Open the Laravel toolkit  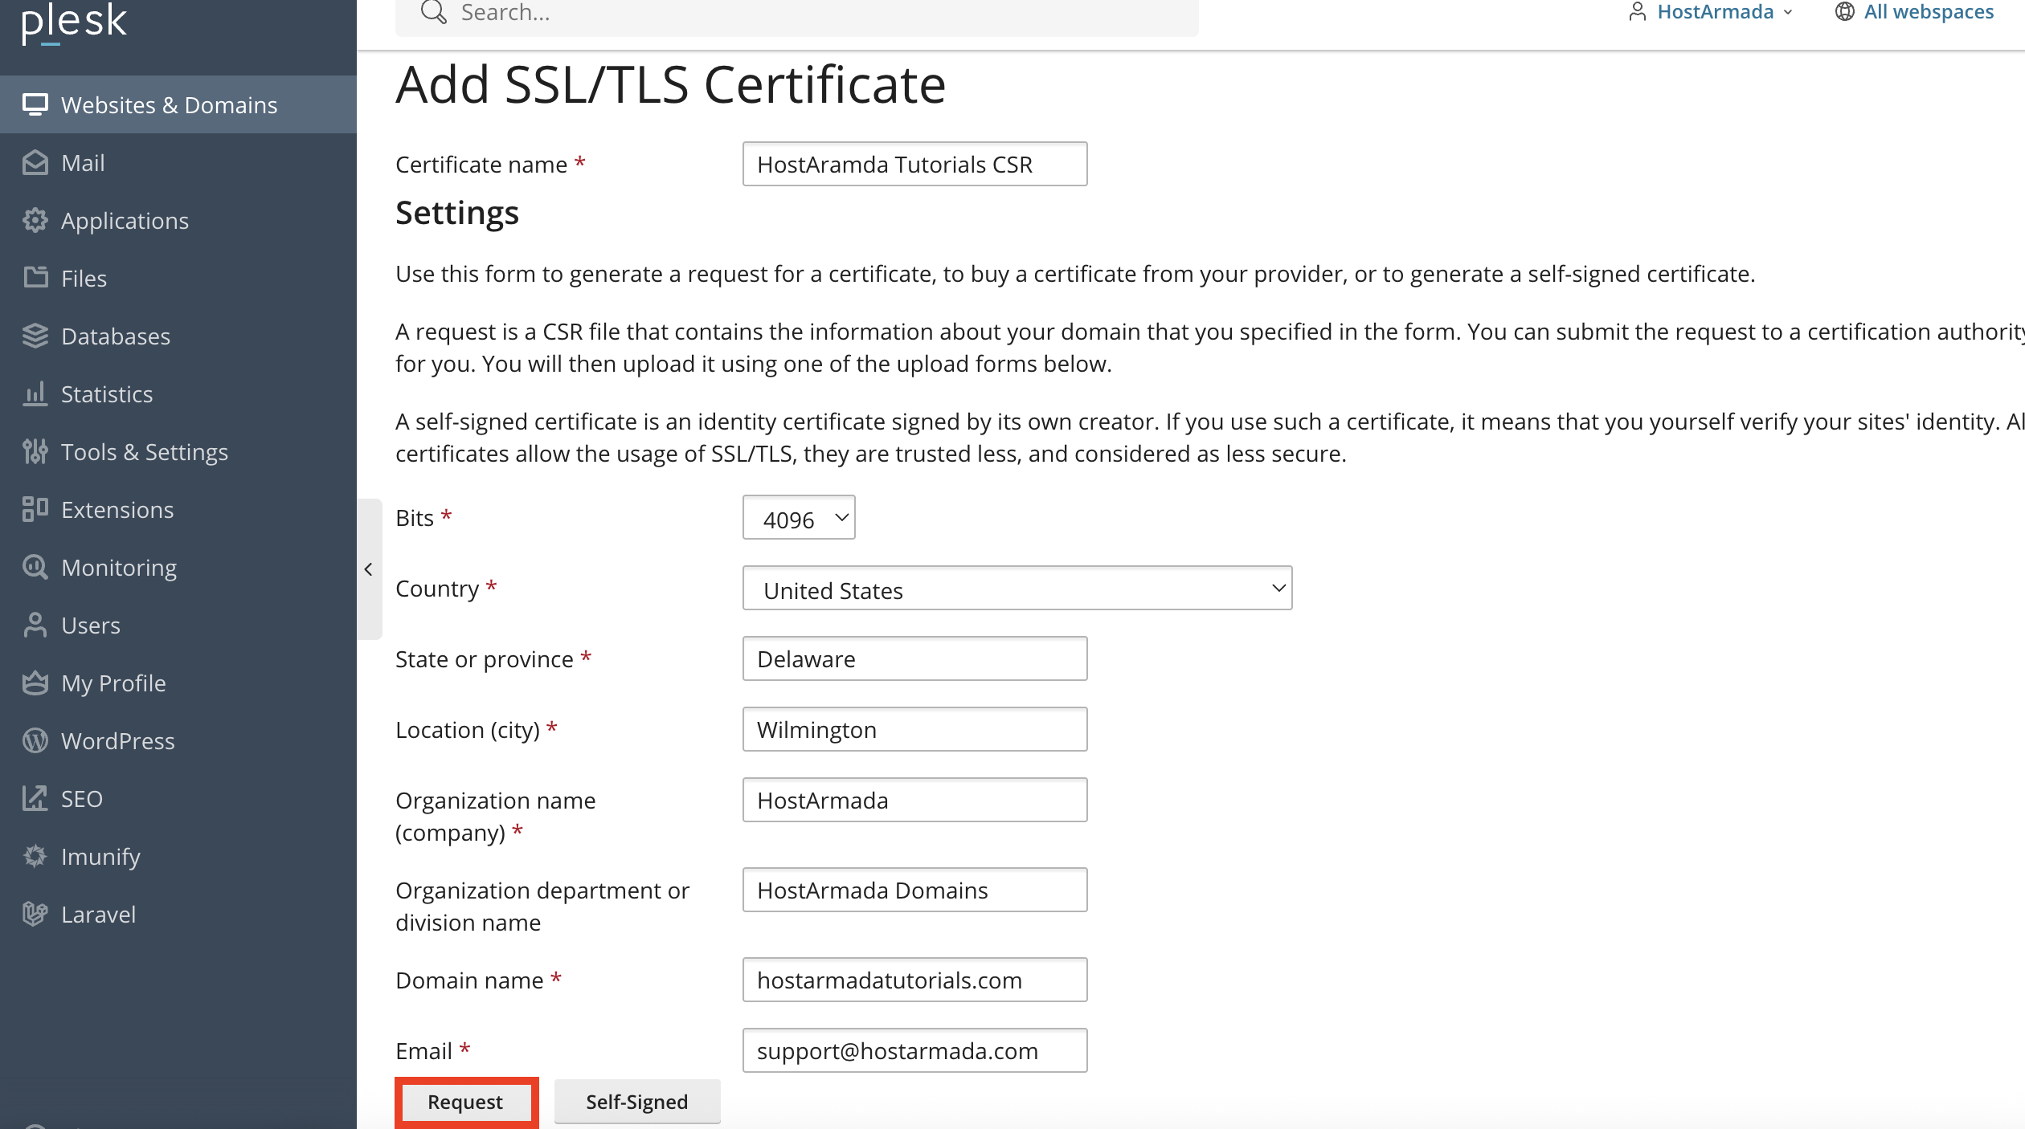[x=98, y=914]
